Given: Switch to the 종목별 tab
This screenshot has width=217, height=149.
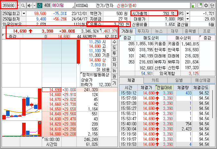Looking at the screenshot, I should [190, 31].
